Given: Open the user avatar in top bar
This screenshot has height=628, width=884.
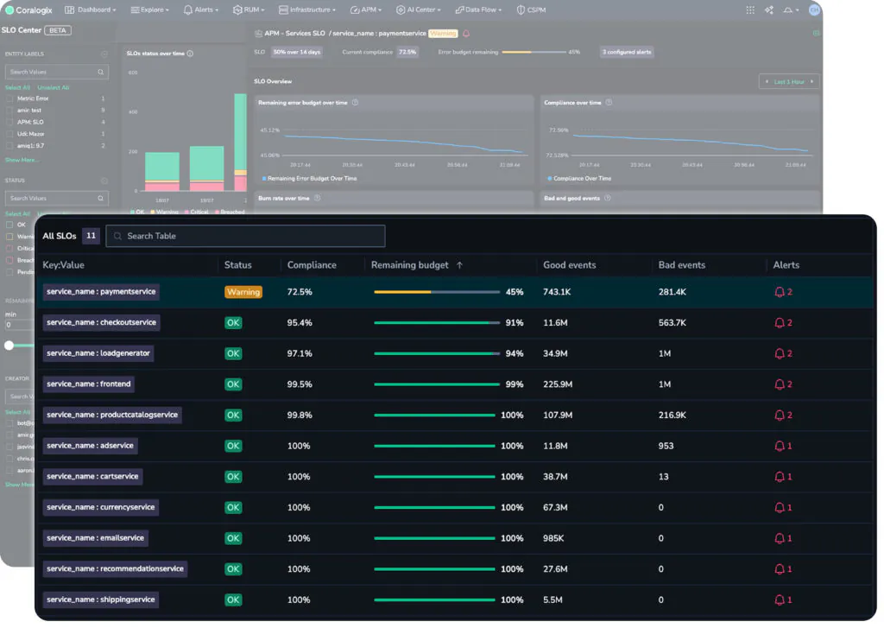Looking at the screenshot, I should pos(814,10).
